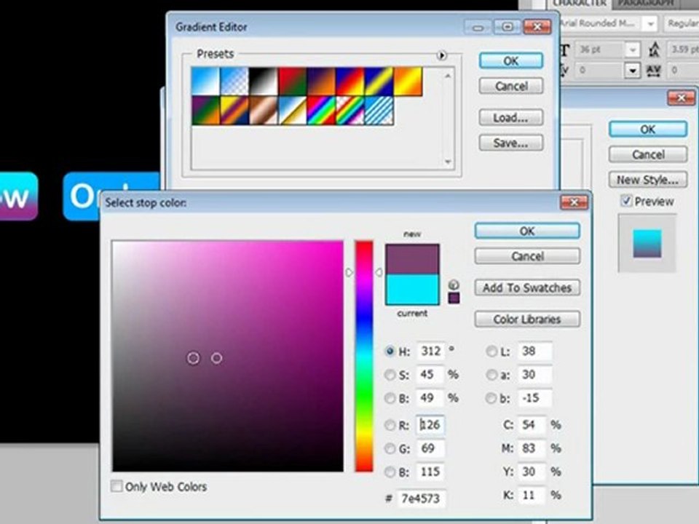Click OK in the Select stop color dialog
This screenshot has width=699, height=524.
(527, 231)
